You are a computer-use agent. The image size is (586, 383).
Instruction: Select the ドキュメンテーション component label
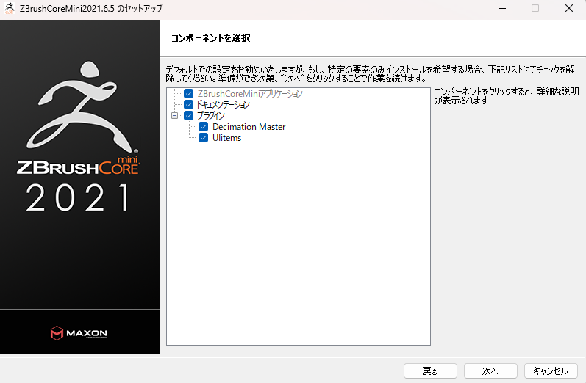(223, 105)
